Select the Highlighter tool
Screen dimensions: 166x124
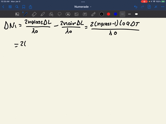coord(43,14)
